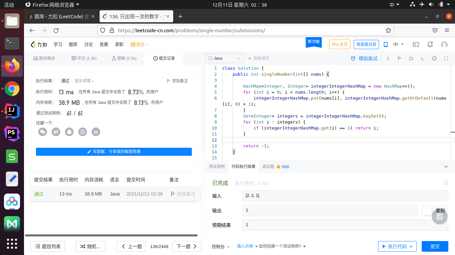Open 填入示例 examples dropdown
Screen dimensions: 455x255
247,246
